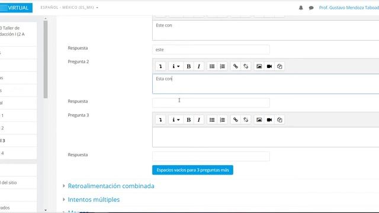This screenshot has width=379, height=213.
Task: Open notifications bell icon
Action: click(x=301, y=8)
